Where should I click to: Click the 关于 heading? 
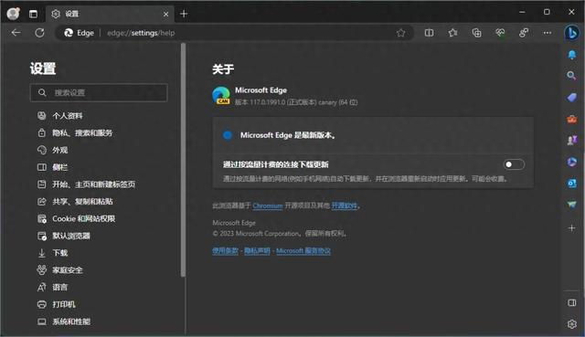tap(223, 69)
